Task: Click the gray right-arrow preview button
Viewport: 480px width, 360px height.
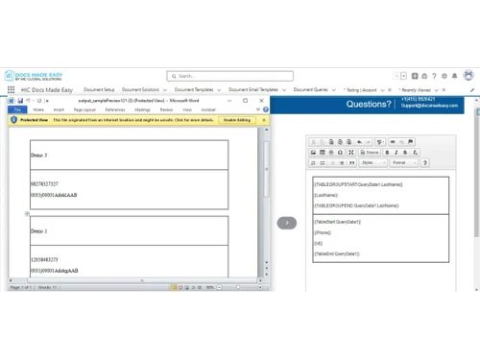Action: click(287, 223)
